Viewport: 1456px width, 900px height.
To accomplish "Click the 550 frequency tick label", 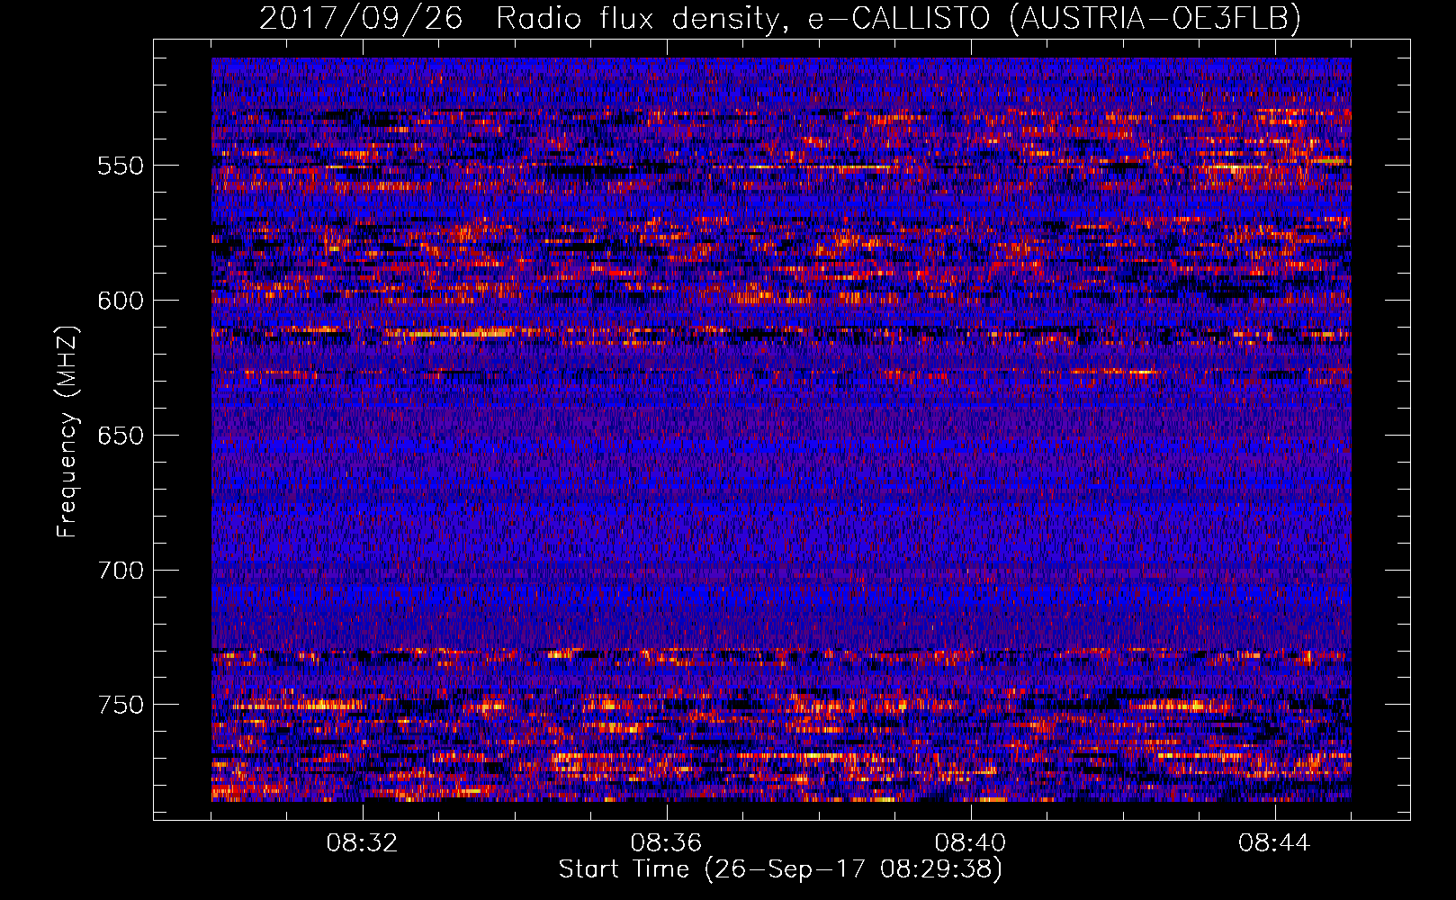I will coord(121,166).
